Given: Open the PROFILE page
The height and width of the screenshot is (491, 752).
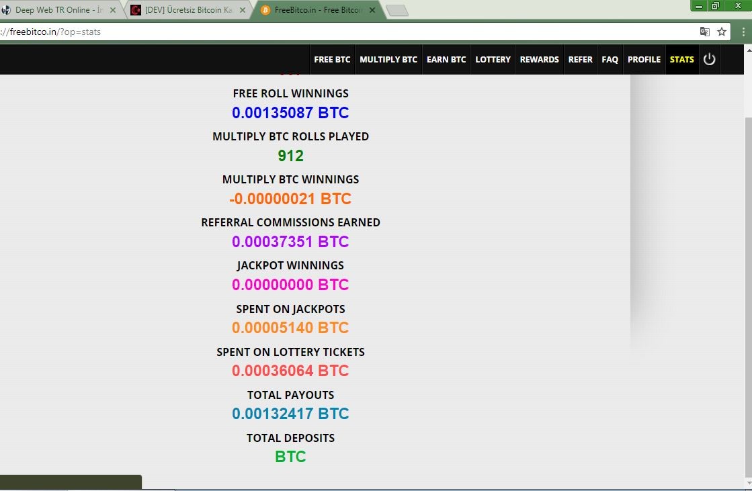Looking at the screenshot, I should tap(644, 60).
